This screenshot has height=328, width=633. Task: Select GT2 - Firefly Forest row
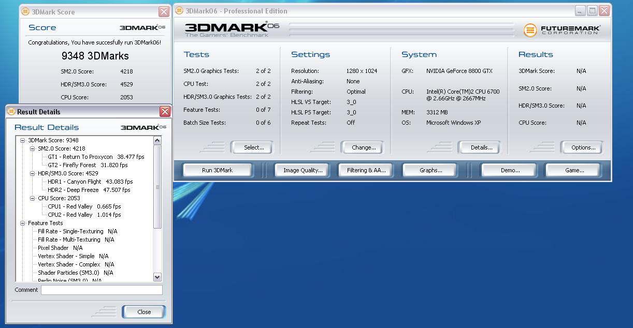click(x=88, y=165)
